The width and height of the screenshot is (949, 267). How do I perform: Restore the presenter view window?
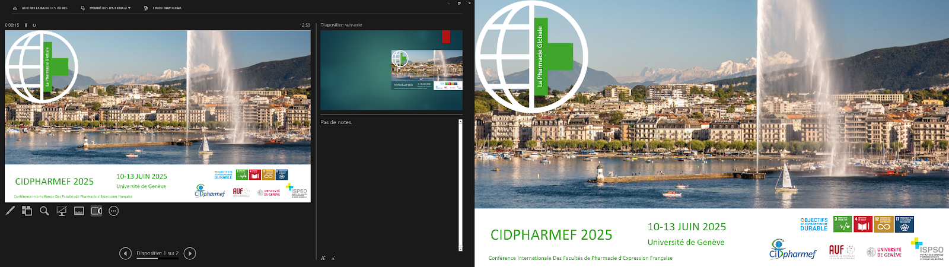460,3
